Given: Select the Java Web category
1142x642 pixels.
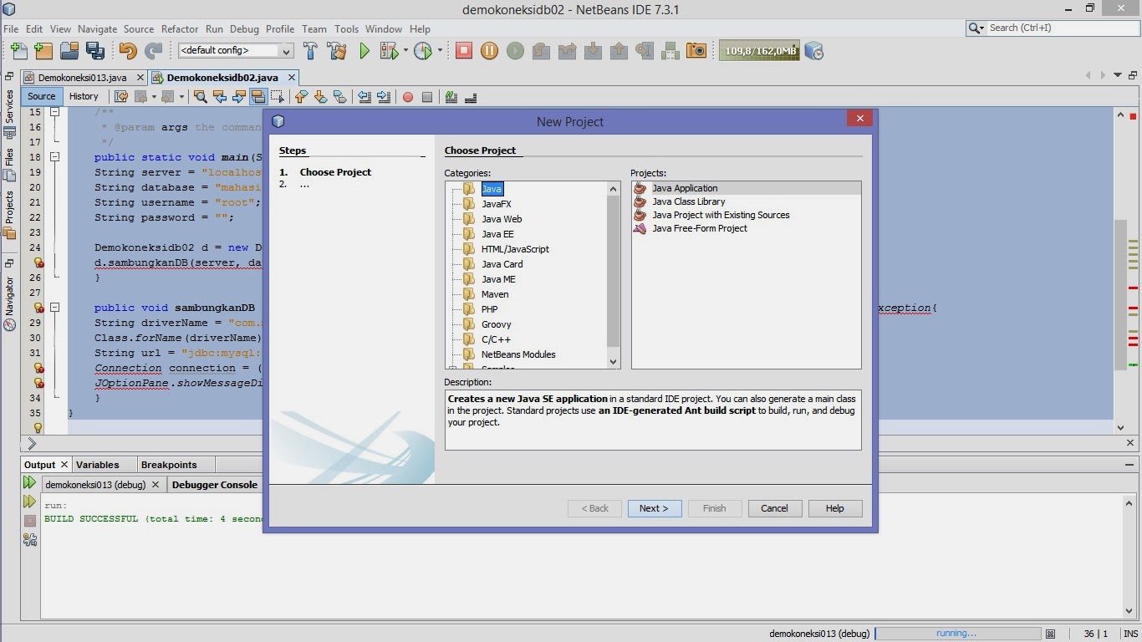Looking at the screenshot, I should [501, 219].
